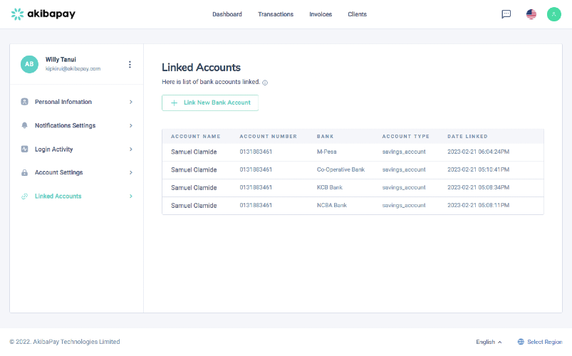572x356 pixels.
Task: Click the Notifications Settings bell icon
Action: pos(24,125)
